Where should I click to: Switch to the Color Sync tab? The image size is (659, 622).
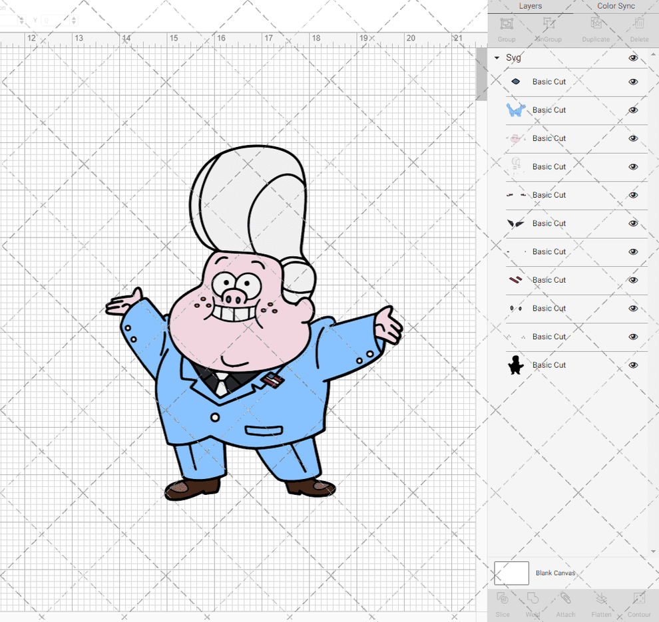(616, 6)
